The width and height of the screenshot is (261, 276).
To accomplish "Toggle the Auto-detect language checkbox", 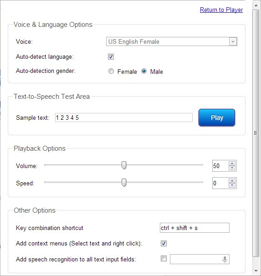I will pos(111,56).
